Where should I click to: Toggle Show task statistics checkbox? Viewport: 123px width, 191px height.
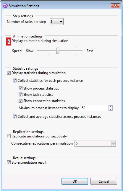coord(20,94)
